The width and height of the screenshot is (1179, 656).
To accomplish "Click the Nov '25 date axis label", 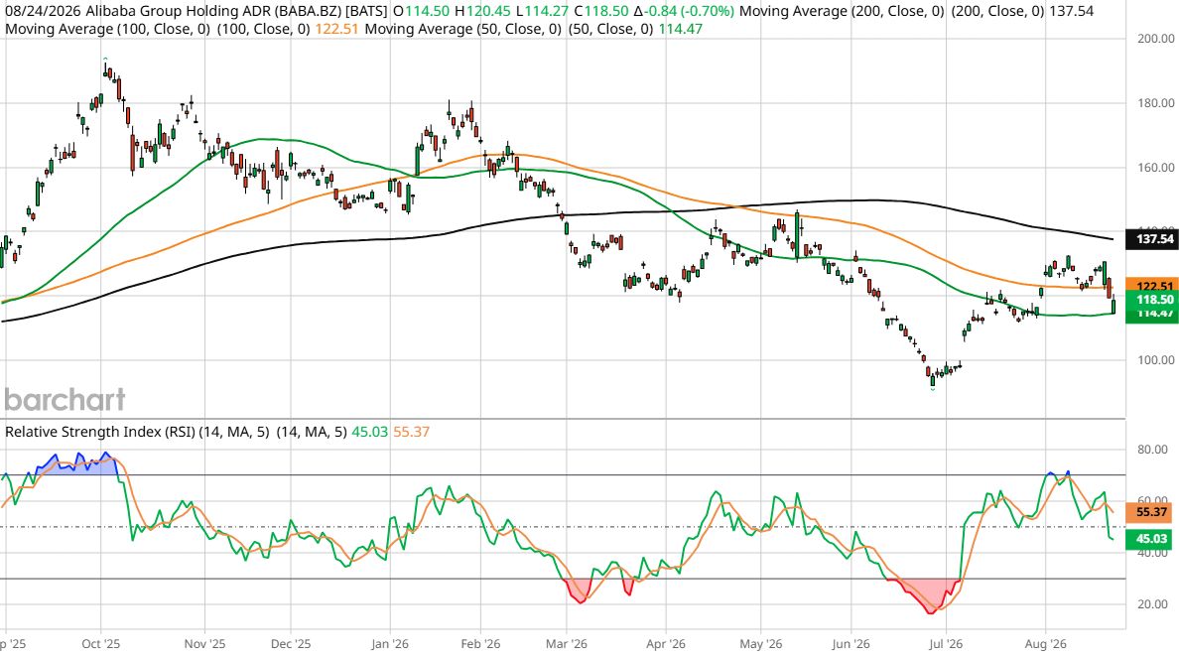I will pyautogui.click(x=204, y=644).
